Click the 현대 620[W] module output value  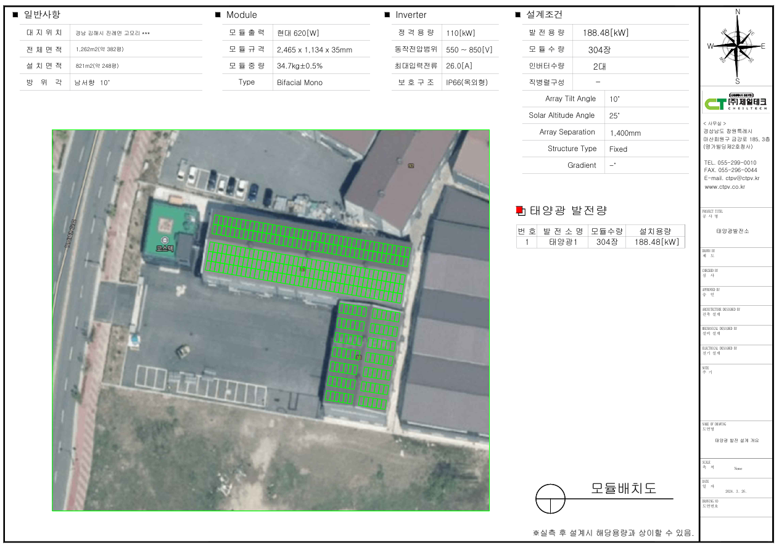[x=298, y=33]
